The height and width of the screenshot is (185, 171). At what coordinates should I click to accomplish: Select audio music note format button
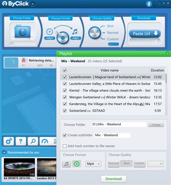(x=66, y=164)
